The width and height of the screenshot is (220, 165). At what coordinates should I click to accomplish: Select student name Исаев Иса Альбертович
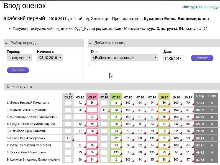tap(28, 138)
